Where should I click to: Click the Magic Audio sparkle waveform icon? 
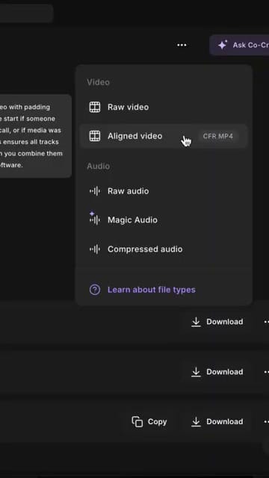coord(95,219)
